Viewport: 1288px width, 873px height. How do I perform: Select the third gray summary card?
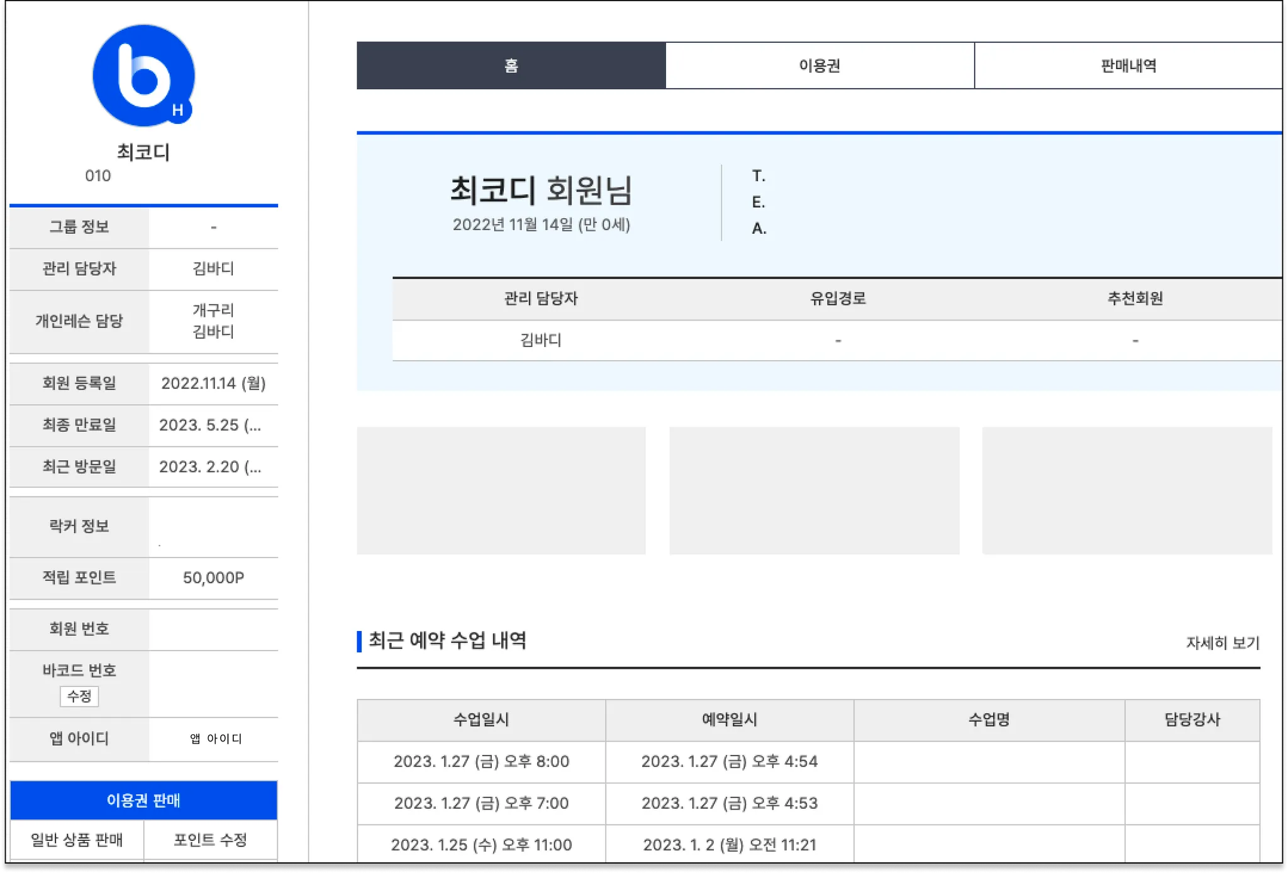[x=1126, y=490]
